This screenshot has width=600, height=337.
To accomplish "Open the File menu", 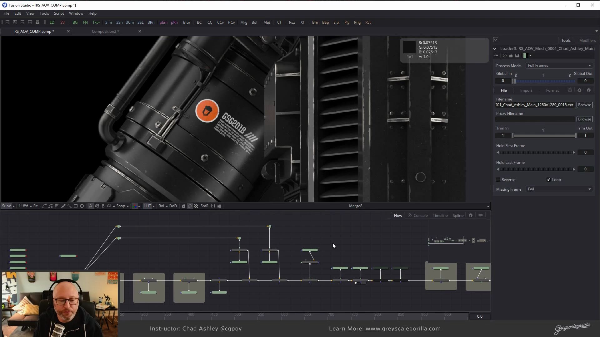I will pos(6,13).
